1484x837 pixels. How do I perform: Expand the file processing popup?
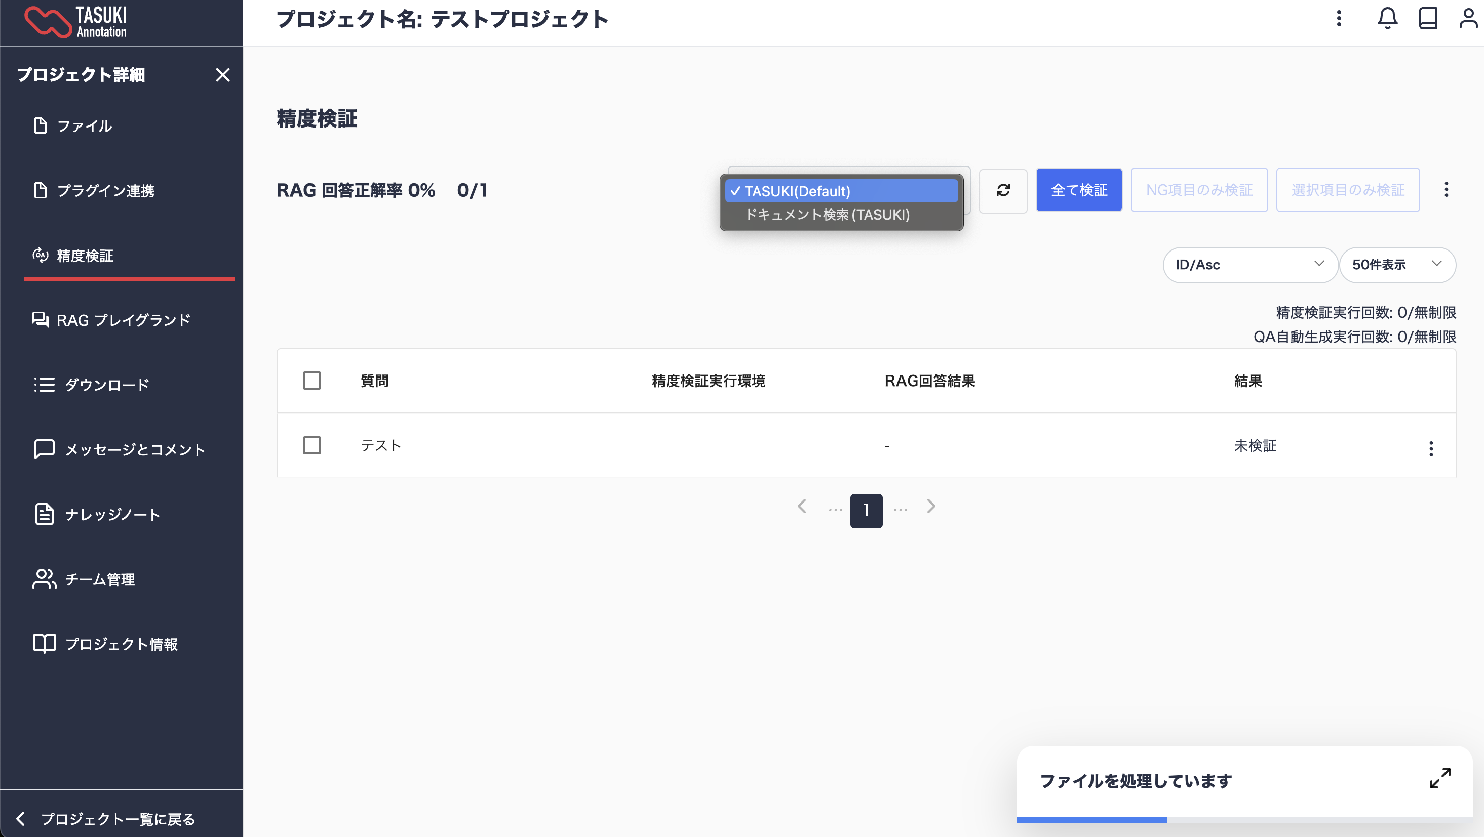(1439, 778)
